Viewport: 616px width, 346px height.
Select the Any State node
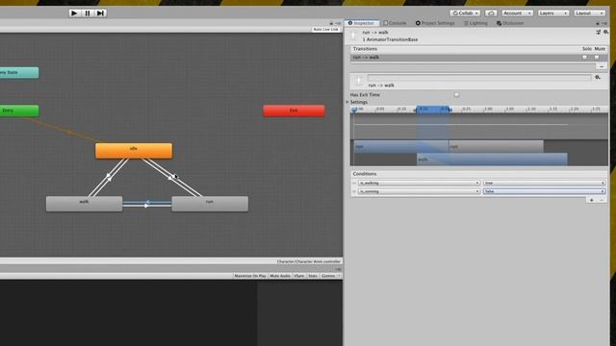point(19,73)
